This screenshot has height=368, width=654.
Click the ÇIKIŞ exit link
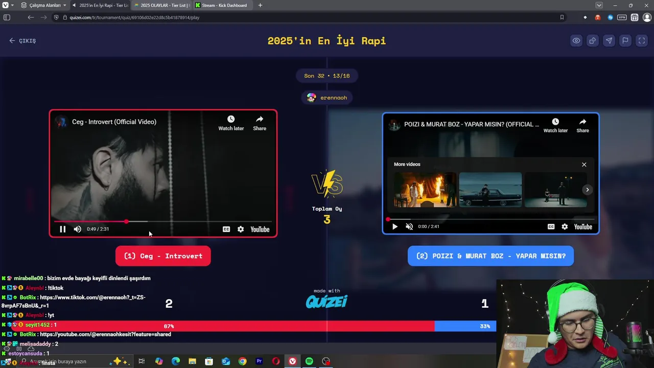pos(22,41)
